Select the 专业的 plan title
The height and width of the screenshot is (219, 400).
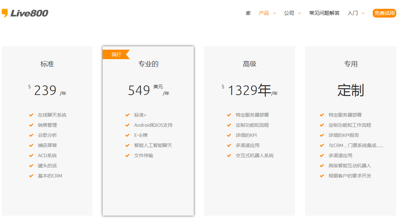[x=148, y=64]
